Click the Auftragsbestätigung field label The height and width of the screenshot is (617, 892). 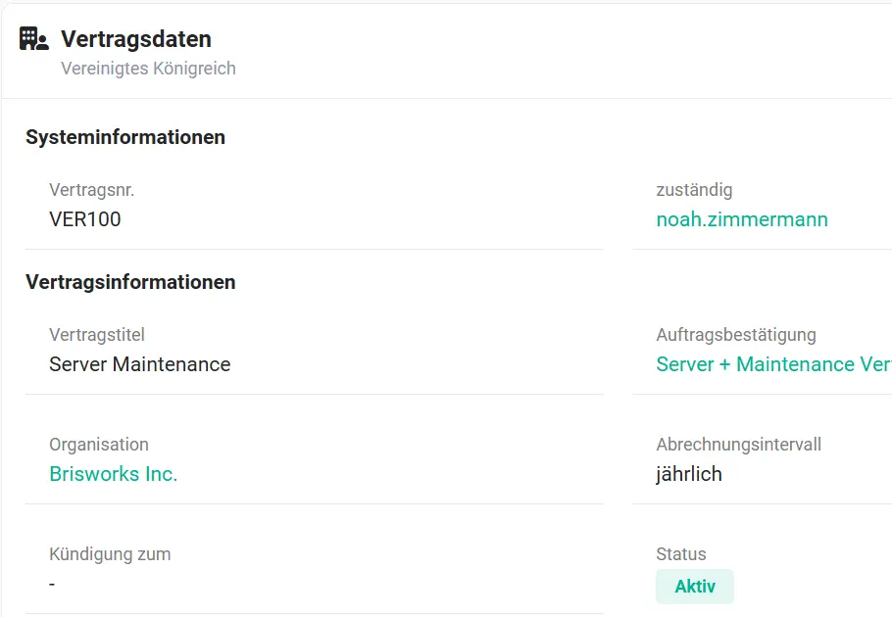coord(736,335)
